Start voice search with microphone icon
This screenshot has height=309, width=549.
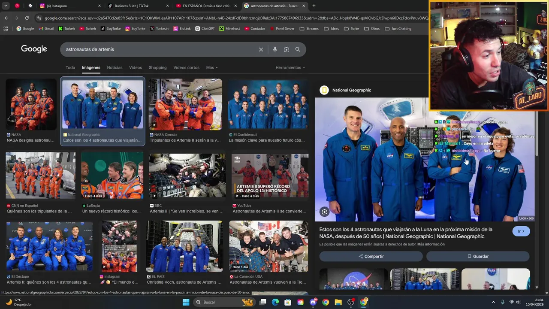275,49
